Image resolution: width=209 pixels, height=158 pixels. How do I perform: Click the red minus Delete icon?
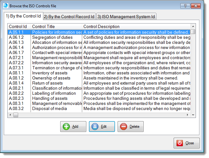124,127
